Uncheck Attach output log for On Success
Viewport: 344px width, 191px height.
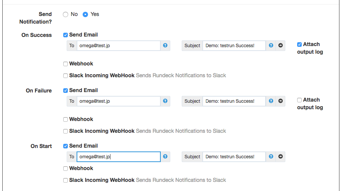299,45
